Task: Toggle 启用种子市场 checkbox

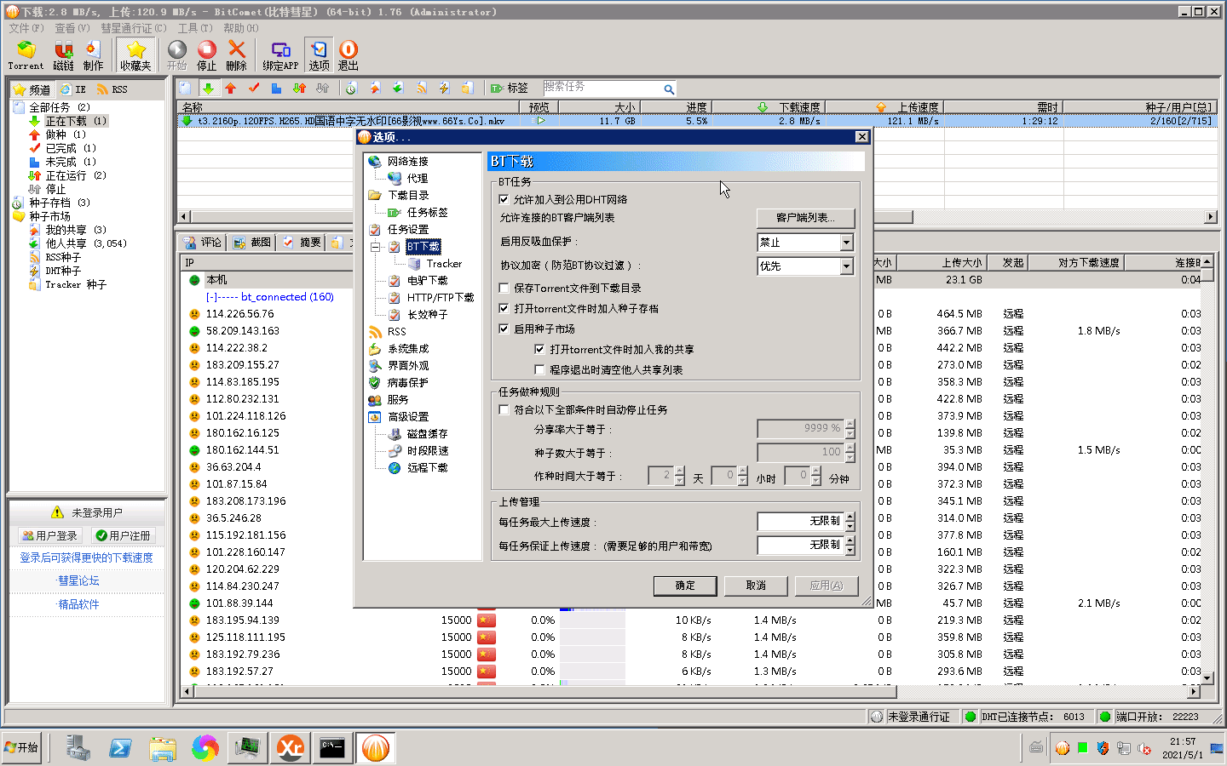Action: click(x=504, y=329)
